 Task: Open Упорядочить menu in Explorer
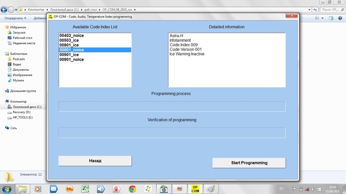point(15,18)
